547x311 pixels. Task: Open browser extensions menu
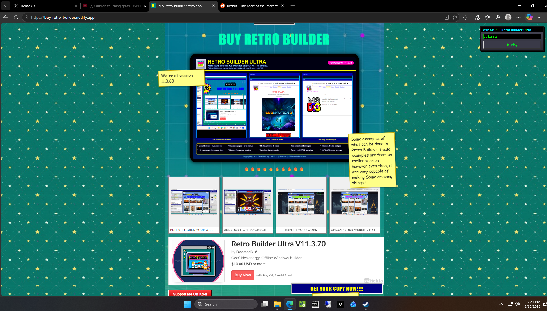[465, 17]
